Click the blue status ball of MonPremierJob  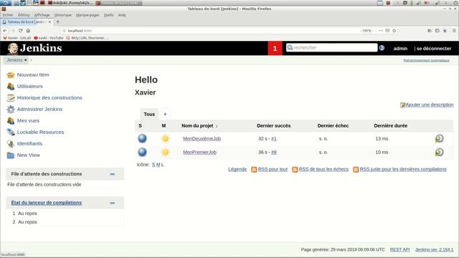coord(142,152)
